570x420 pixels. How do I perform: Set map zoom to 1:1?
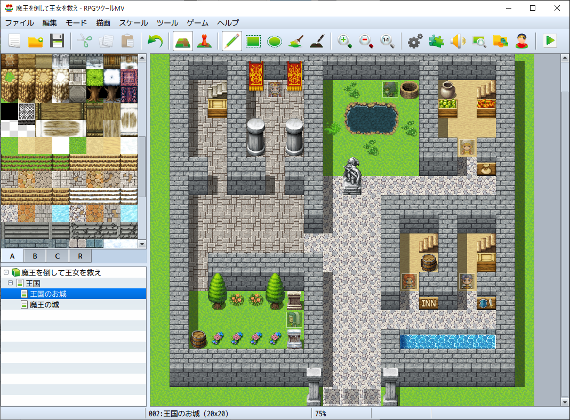pyautogui.click(x=387, y=41)
